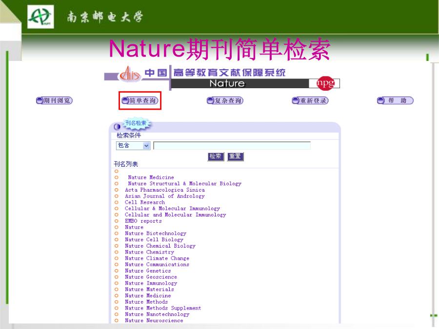This screenshot has width=439, height=329.
Task: Select Asian Journal of Andrology
Action: tap(165, 196)
